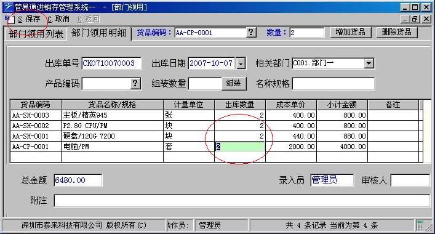The image size is (435, 234).
Task: Click the 附注 remarks input field
Action: [x=242, y=200]
